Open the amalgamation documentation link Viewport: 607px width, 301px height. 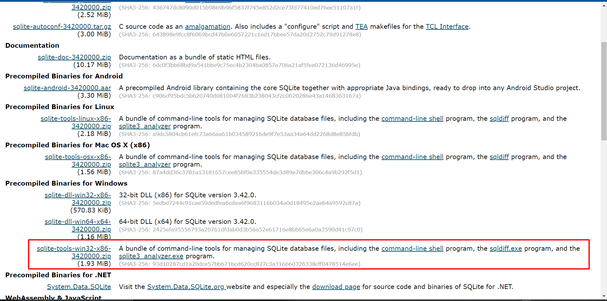click(207, 27)
